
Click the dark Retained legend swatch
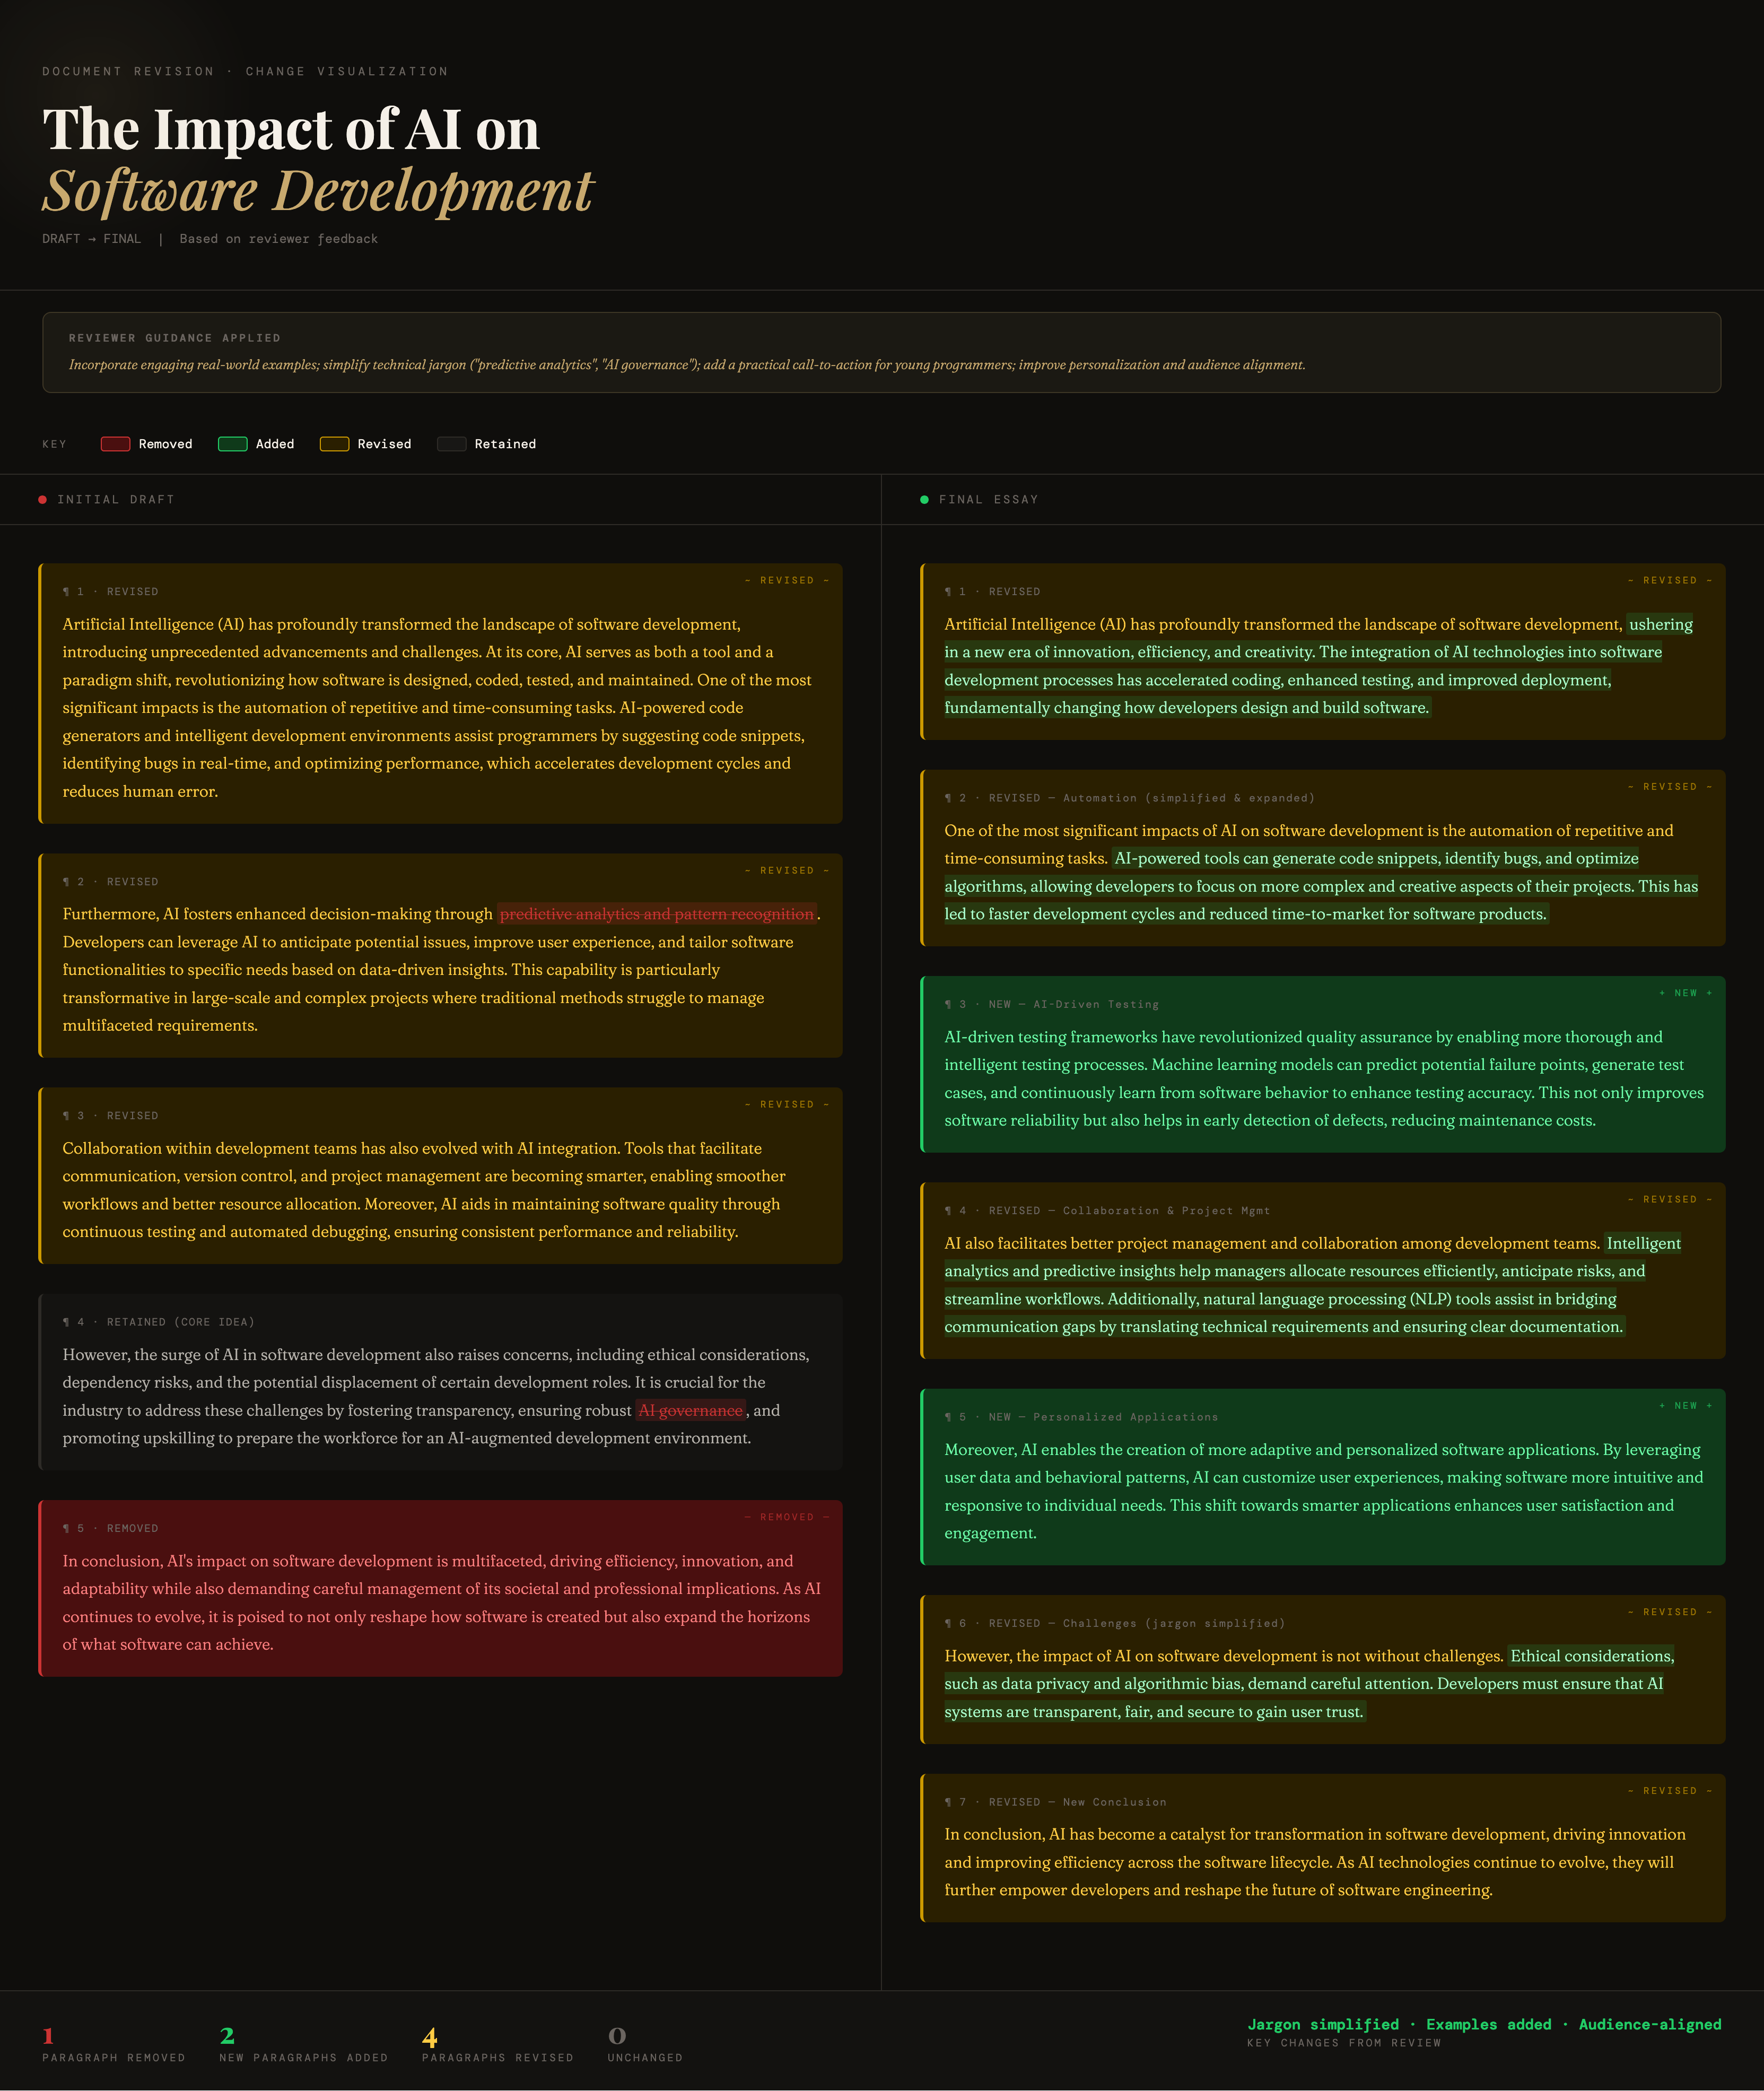point(451,444)
